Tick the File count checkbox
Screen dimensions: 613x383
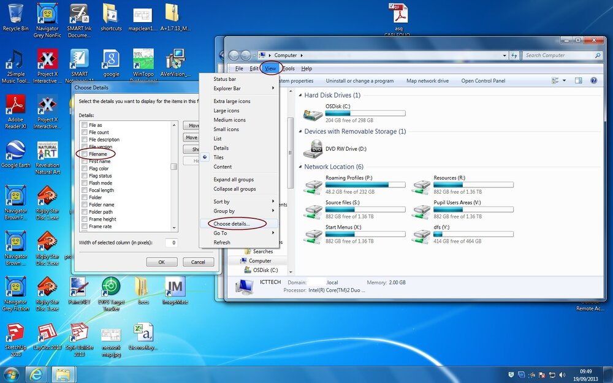click(84, 132)
